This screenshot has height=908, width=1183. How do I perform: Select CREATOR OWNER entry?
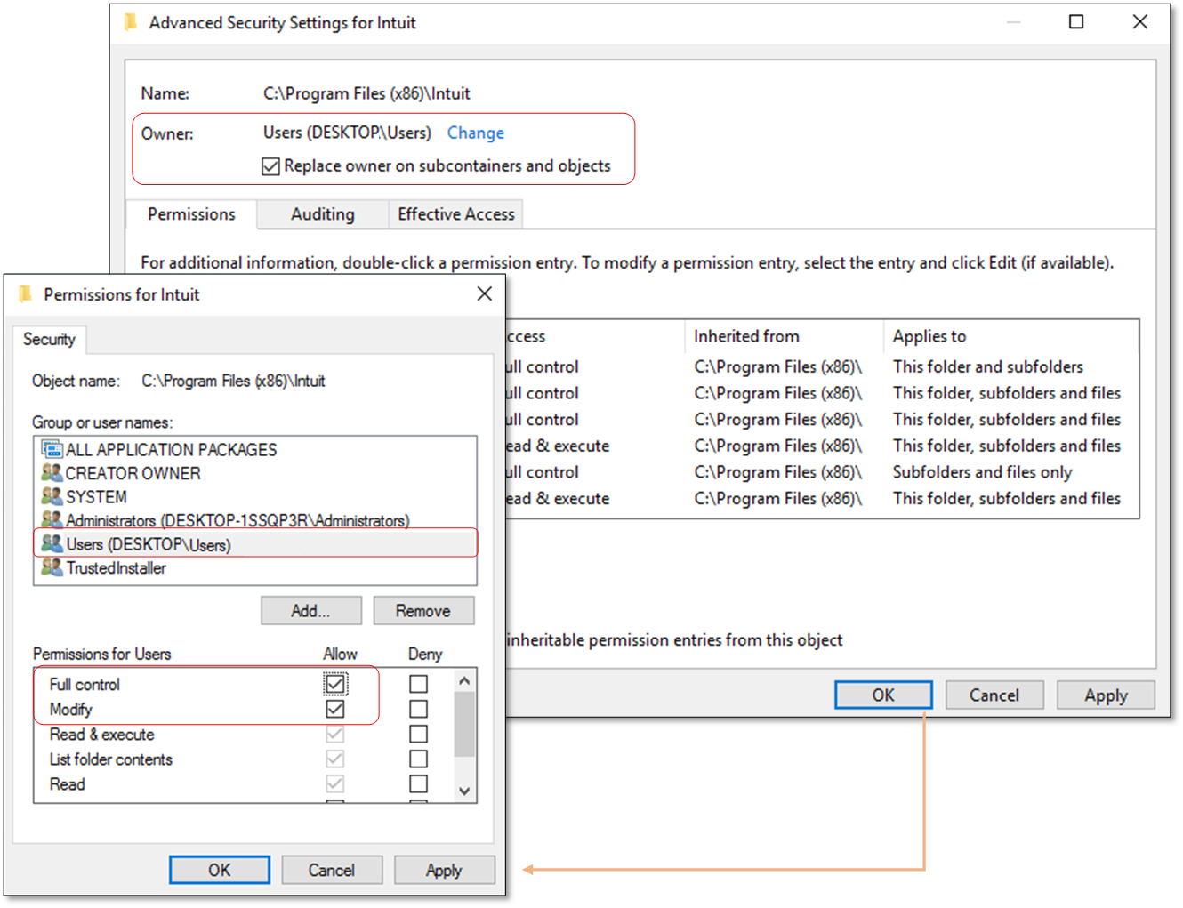(x=254, y=473)
